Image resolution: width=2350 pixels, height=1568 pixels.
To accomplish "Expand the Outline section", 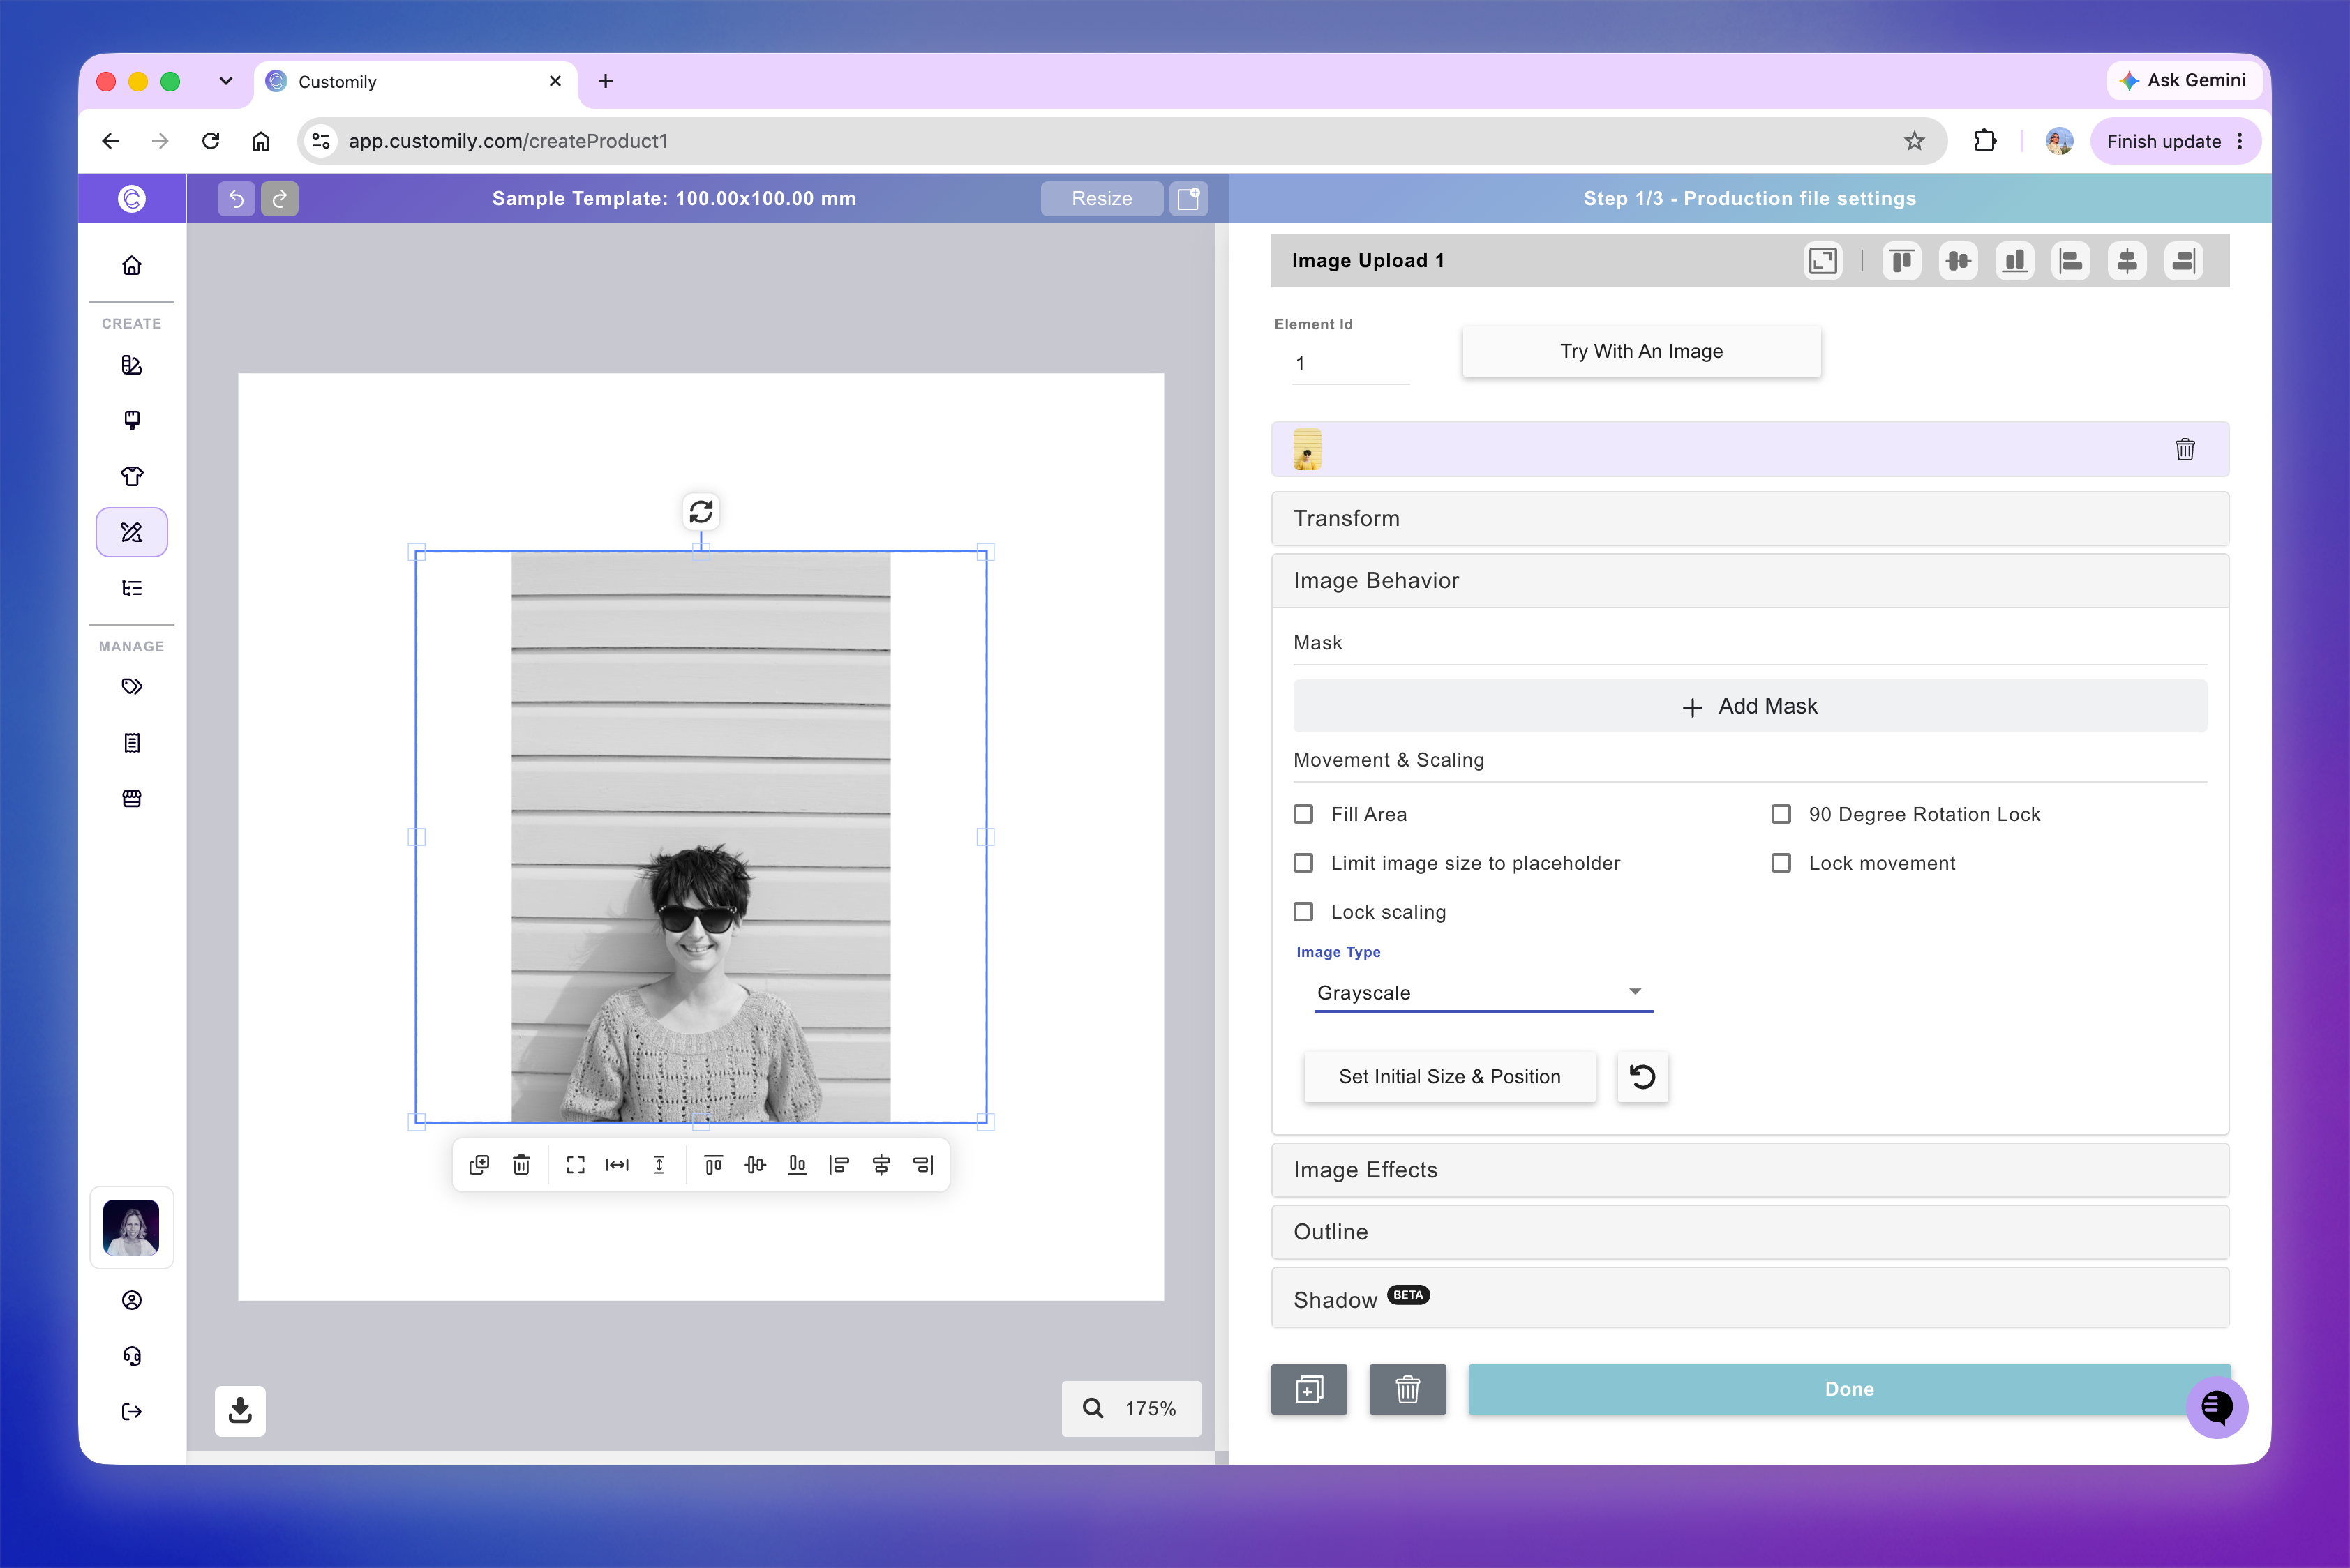I will click(x=1750, y=1231).
